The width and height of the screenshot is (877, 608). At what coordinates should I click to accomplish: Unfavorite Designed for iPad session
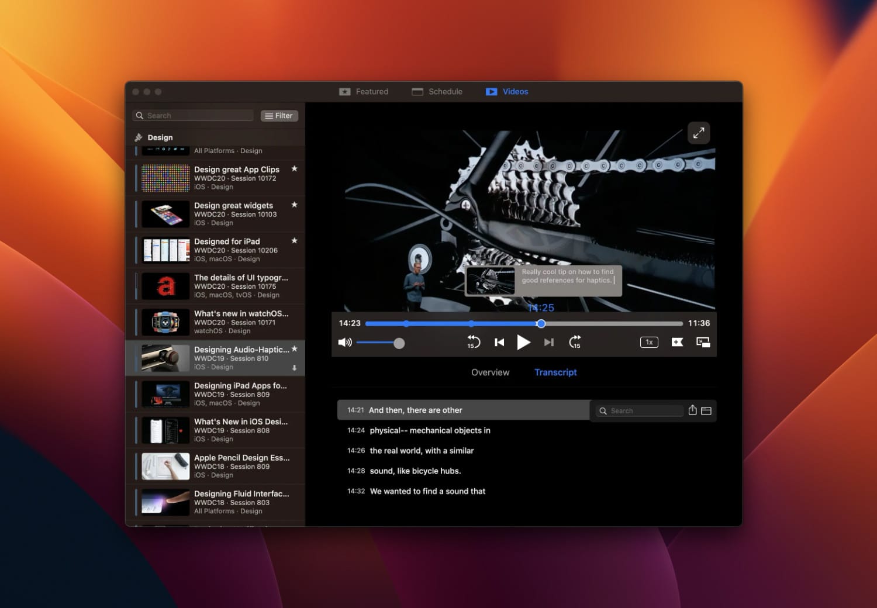click(x=294, y=240)
